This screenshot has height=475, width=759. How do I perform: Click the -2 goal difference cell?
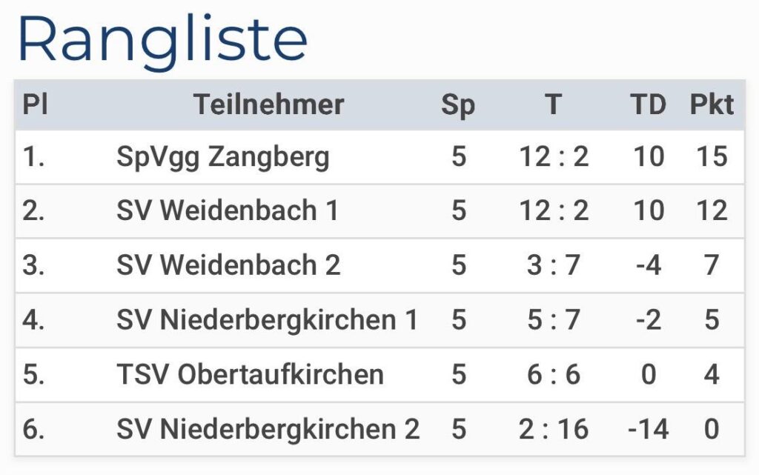click(648, 320)
